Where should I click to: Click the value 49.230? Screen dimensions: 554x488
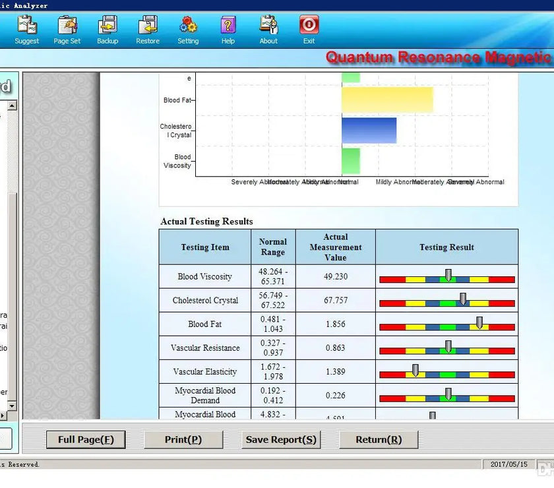point(336,276)
